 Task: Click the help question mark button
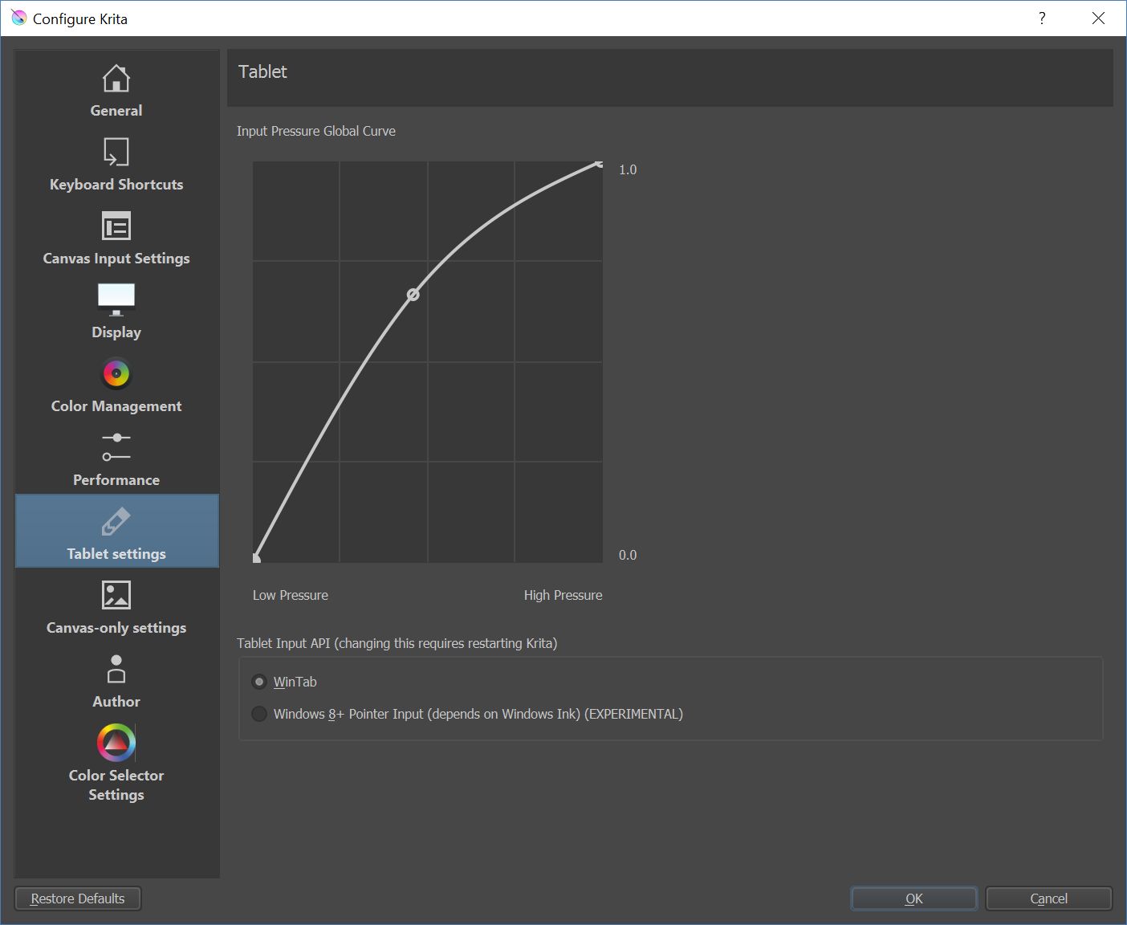point(1042,18)
